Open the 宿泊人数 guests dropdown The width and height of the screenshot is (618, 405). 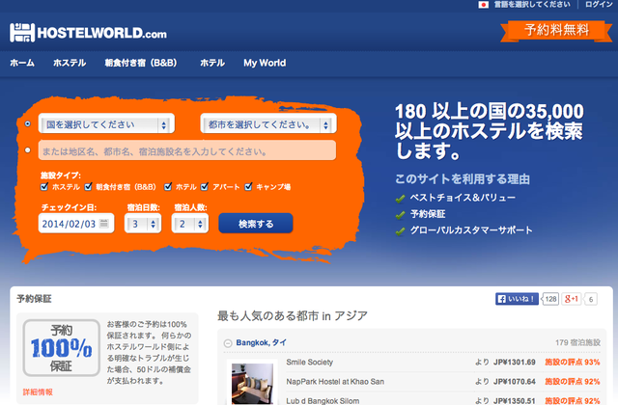190,224
